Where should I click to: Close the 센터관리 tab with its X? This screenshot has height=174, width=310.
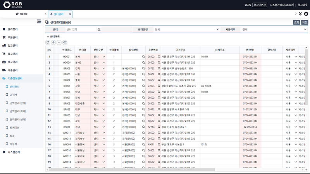point(70,14)
